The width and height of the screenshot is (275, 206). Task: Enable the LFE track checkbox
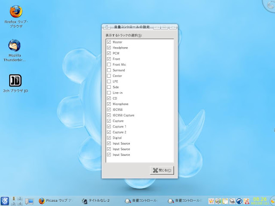[x=109, y=82]
